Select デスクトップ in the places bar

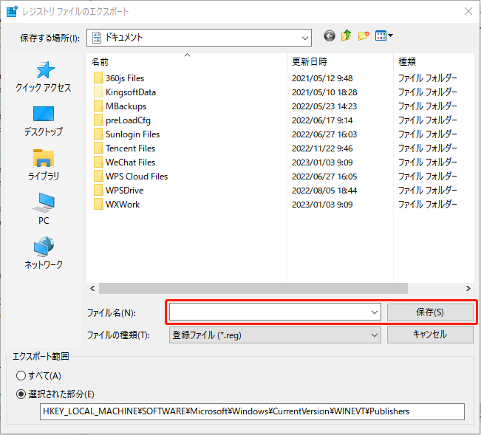point(44,121)
